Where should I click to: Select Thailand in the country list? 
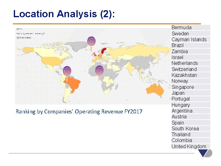click(191, 135)
